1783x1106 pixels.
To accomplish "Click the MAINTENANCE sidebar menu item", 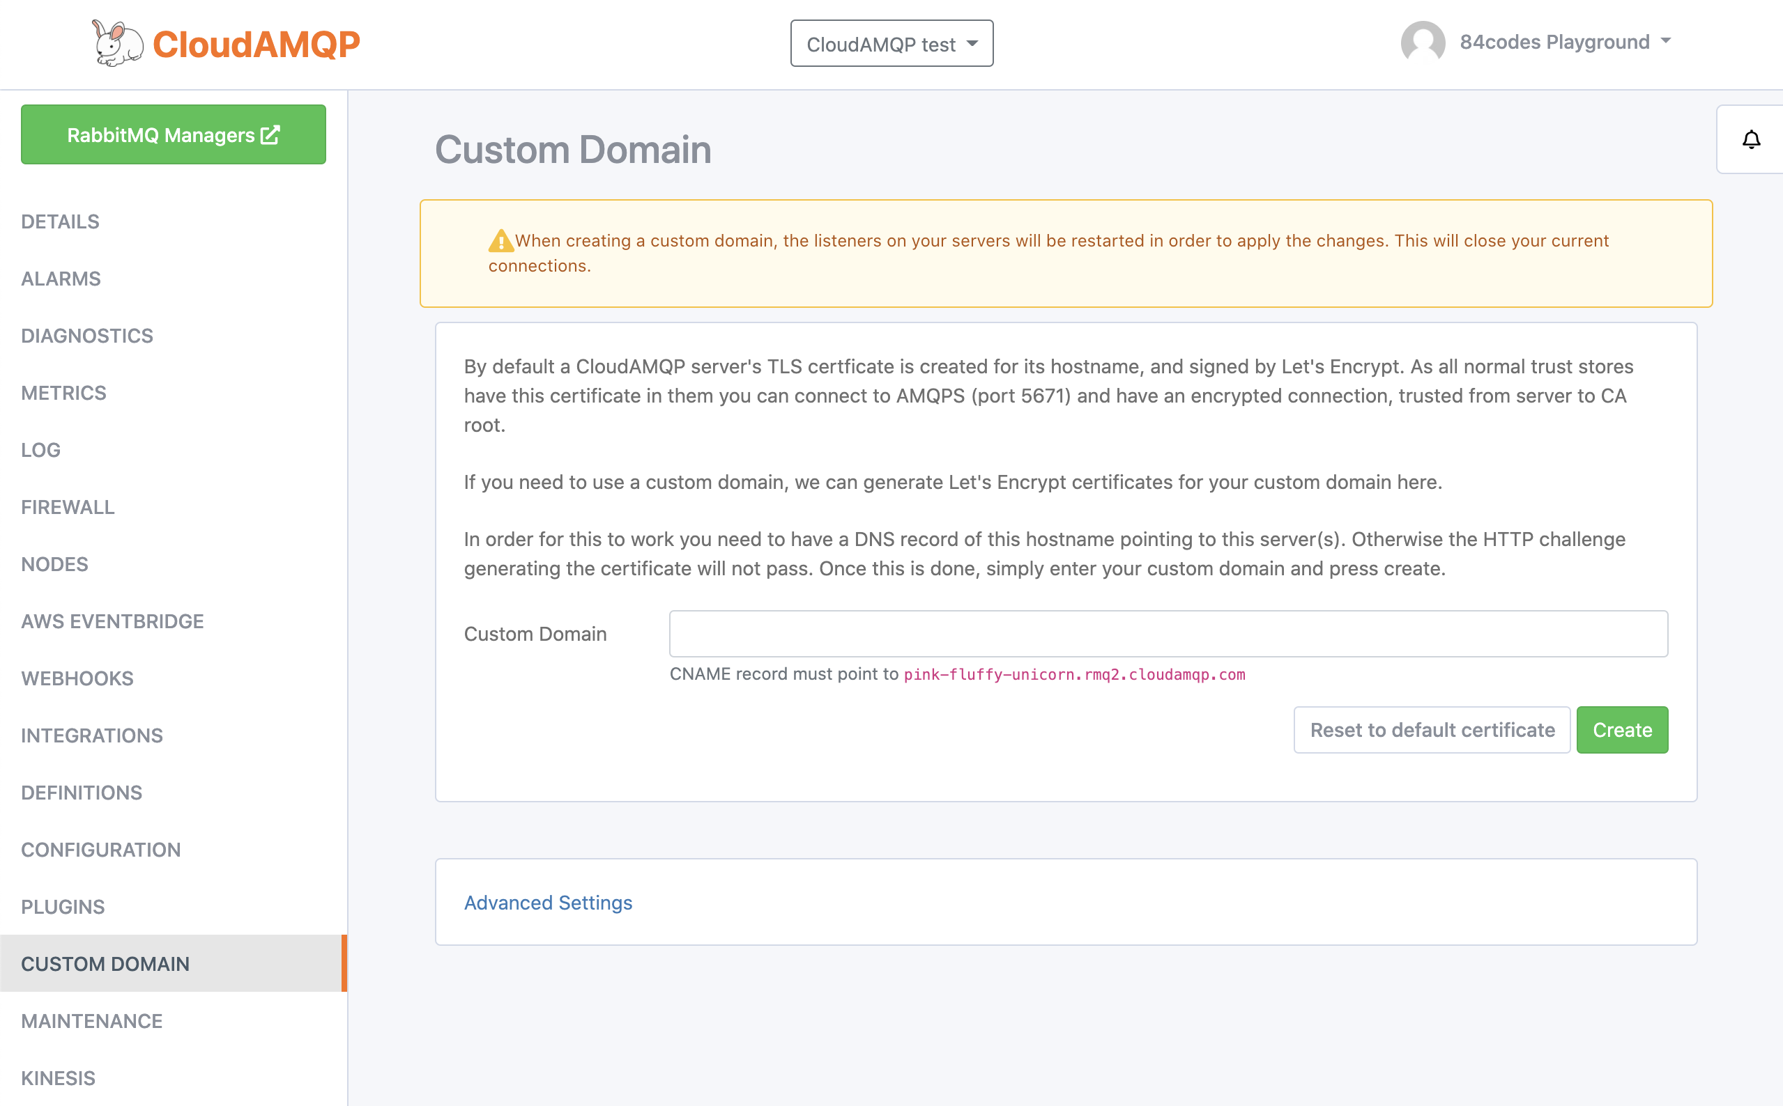I will coord(93,1020).
